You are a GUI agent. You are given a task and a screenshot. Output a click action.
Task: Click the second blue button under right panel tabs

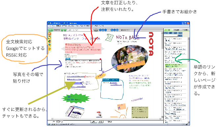[x=171, y=33]
